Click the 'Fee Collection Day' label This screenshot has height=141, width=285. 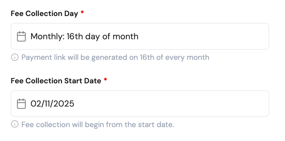pos(44,14)
